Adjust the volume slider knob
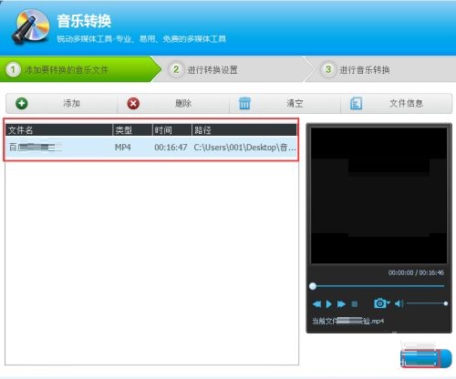 pyautogui.click(x=446, y=303)
